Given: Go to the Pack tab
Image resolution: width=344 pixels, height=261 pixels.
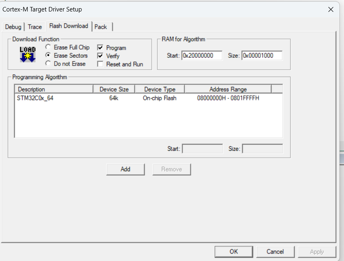Looking at the screenshot, I should 101,27.
